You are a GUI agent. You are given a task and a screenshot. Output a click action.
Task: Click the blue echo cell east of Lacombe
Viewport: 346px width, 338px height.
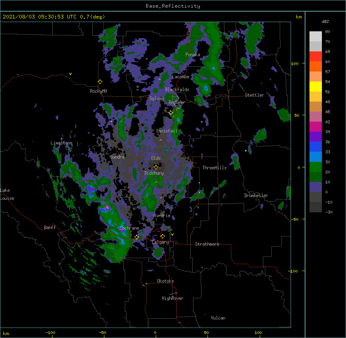click(206, 88)
